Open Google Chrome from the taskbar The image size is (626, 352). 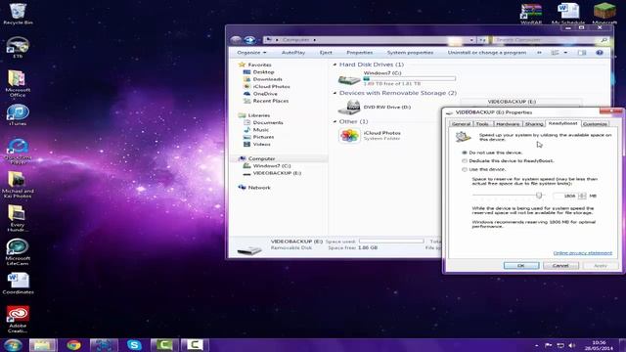pyautogui.click(x=73, y=345)
